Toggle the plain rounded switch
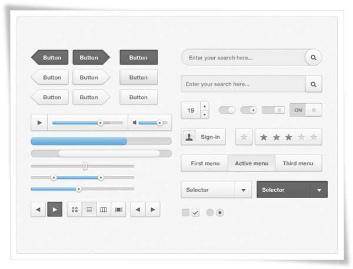 (227, 110)
